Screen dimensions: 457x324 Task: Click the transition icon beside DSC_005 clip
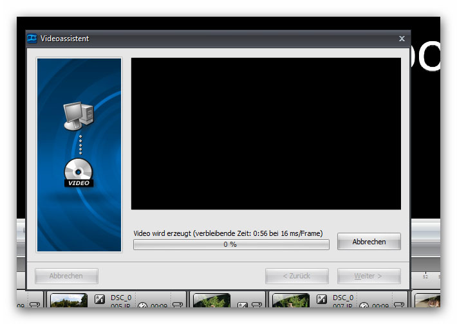[100, 299]
